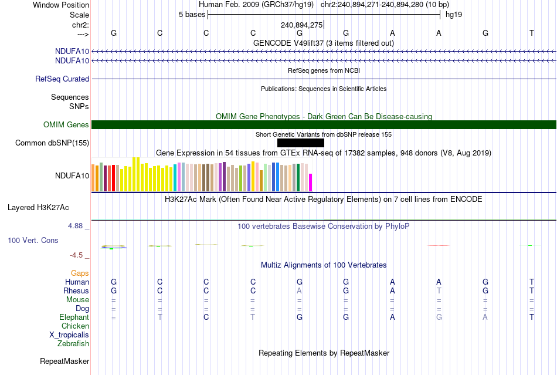Click the OMIM Gene Phenotypes title text
557x375 pixels.
pos(324,116)
